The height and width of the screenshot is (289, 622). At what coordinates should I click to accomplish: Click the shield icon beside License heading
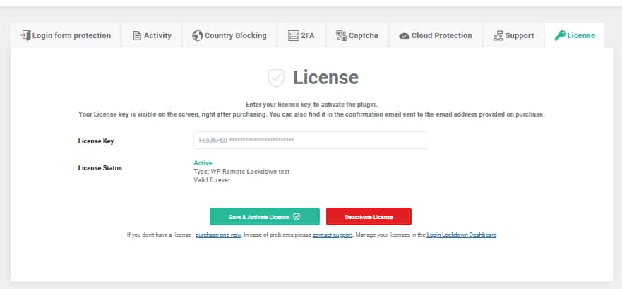(276, 78)
